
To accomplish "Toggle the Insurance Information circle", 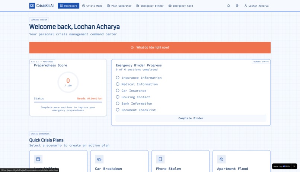I will pyautogui.click(x=118, y=78).
